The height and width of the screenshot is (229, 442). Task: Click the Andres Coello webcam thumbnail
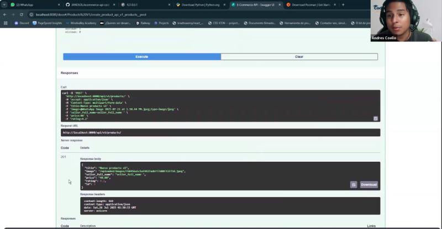tap(406, 20)
